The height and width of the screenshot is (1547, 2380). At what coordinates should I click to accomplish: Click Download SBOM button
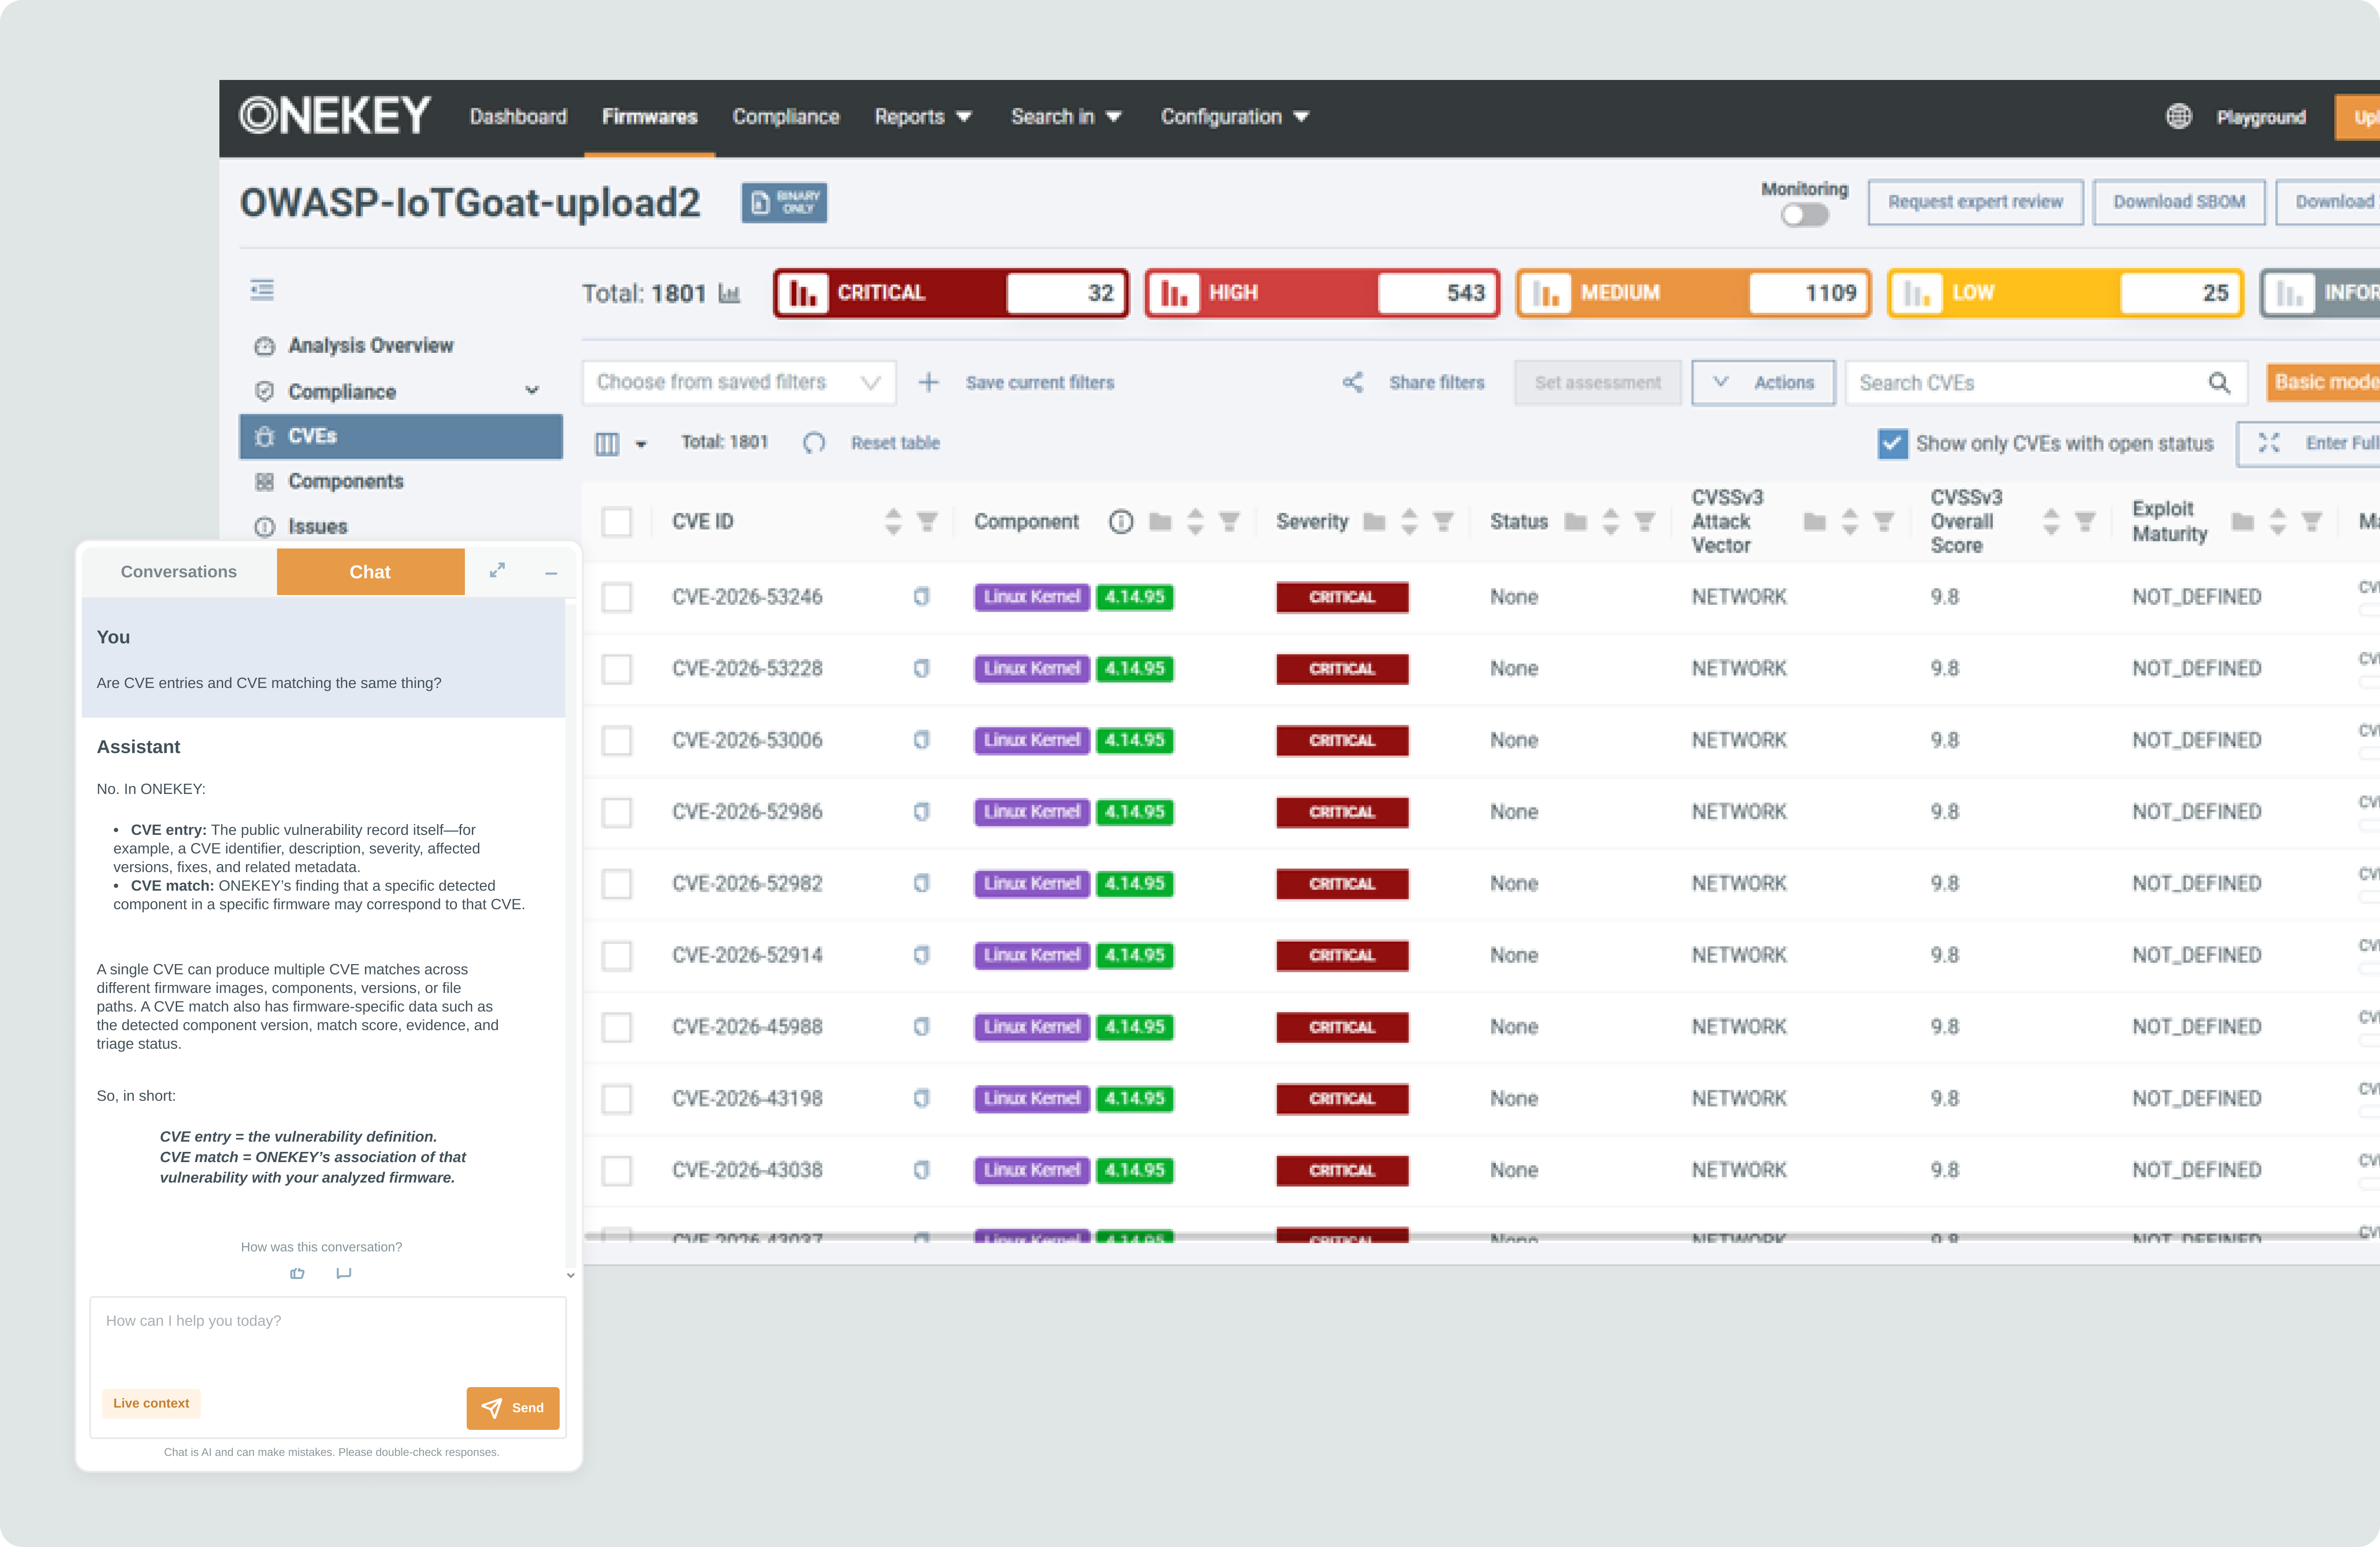2179,203
